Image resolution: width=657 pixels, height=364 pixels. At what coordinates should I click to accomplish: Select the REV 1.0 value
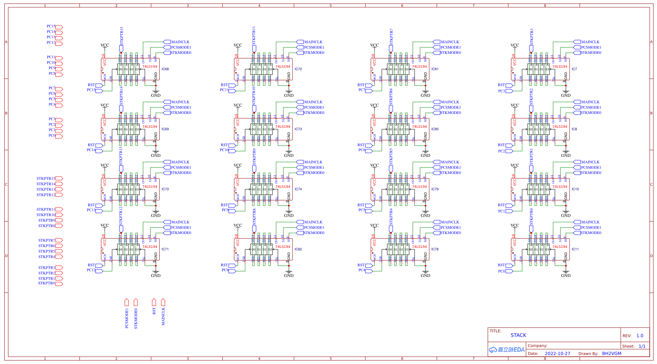click(x=640, y=336)
